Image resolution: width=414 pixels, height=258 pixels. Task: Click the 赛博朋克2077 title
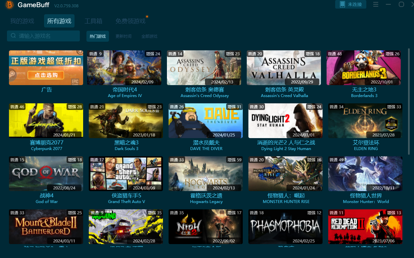coord(47,143)
